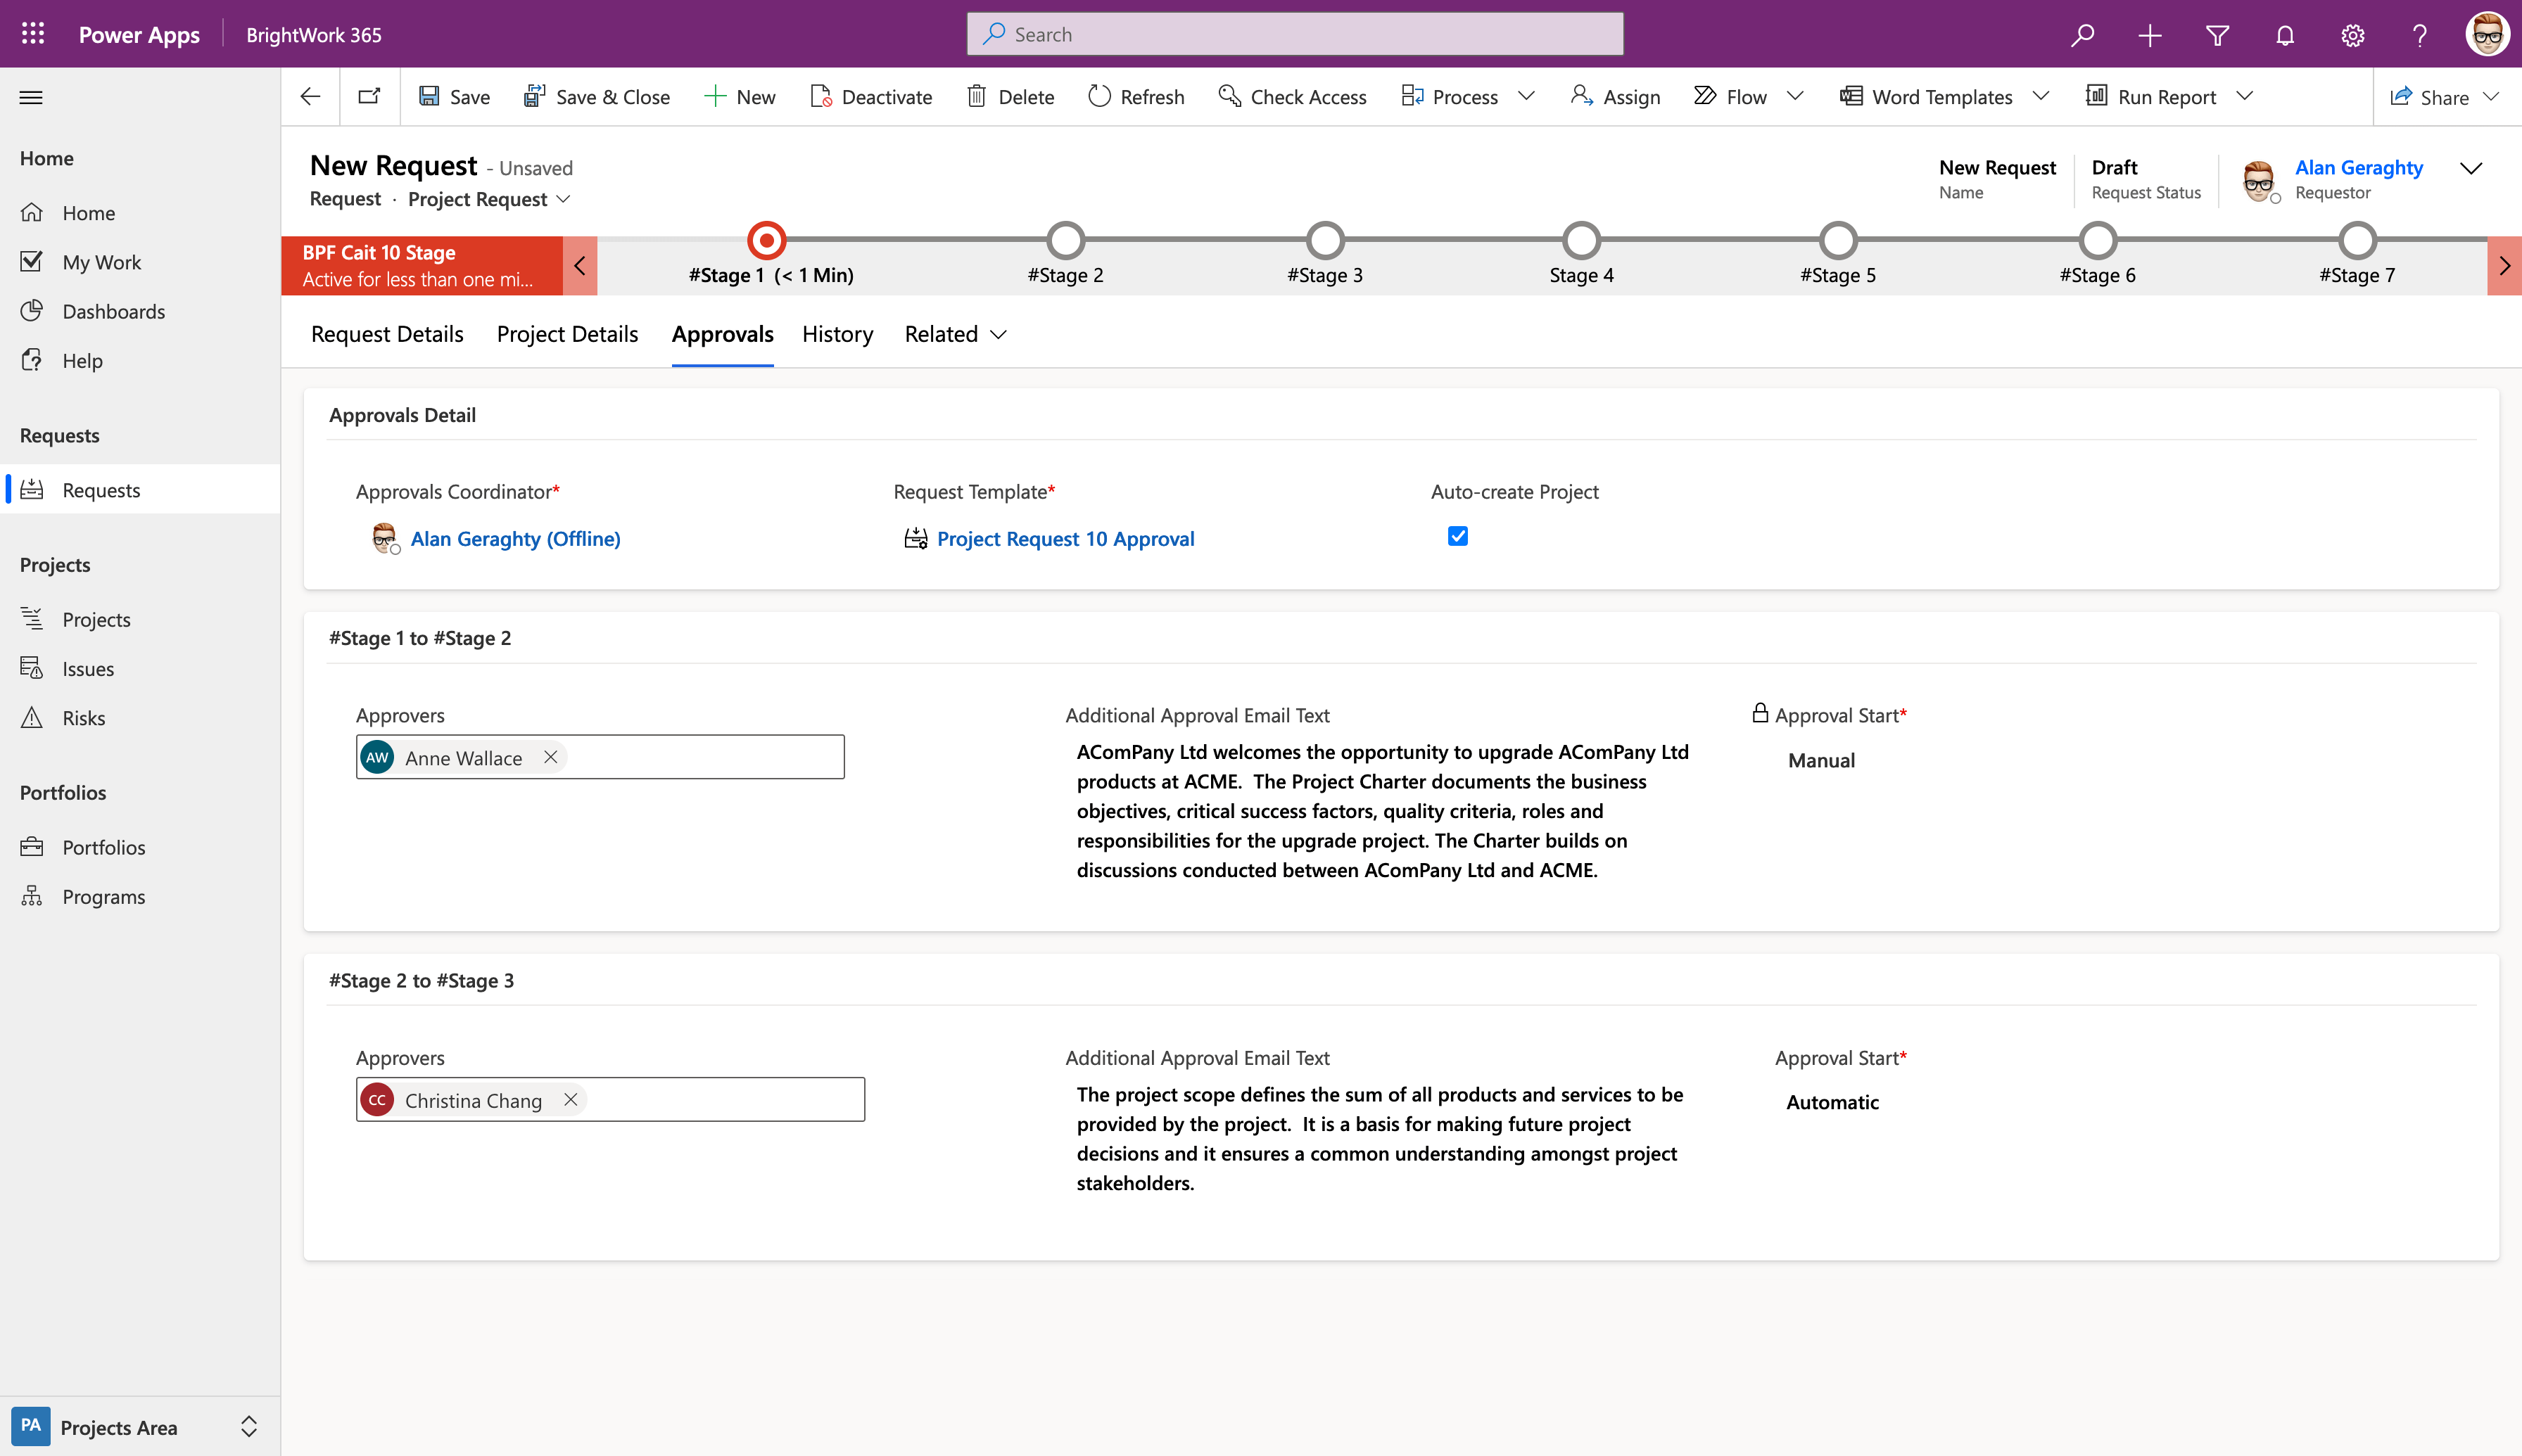2522x1456 pixels.
Task: Expand the Share dropdown chevron
Action: [x=2492, y=97]
